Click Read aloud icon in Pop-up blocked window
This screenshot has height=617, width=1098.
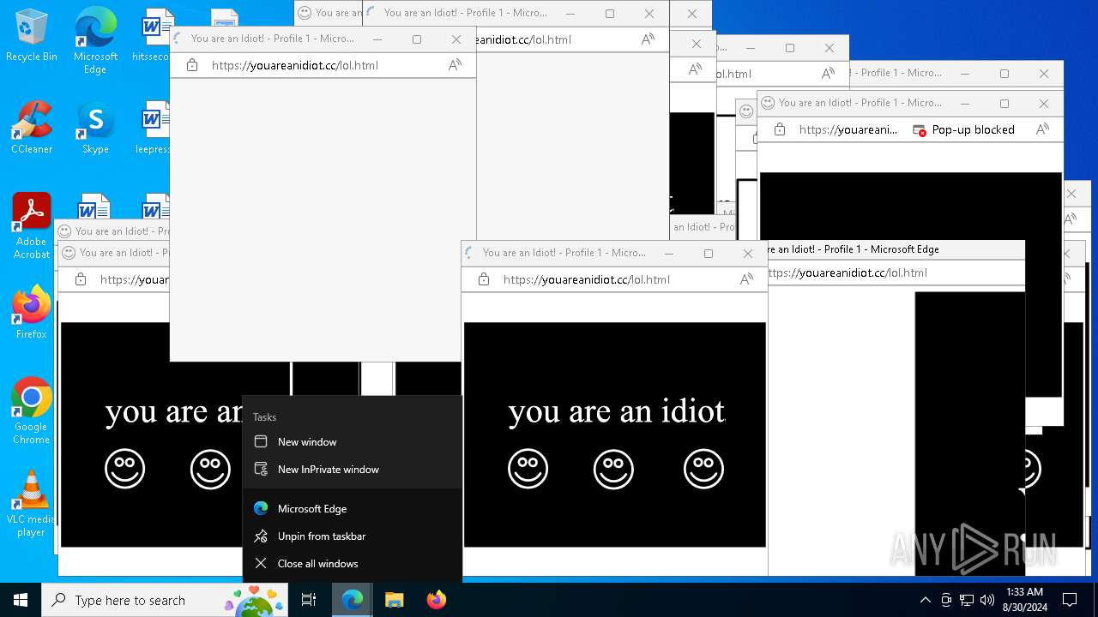coord(1042,129)
